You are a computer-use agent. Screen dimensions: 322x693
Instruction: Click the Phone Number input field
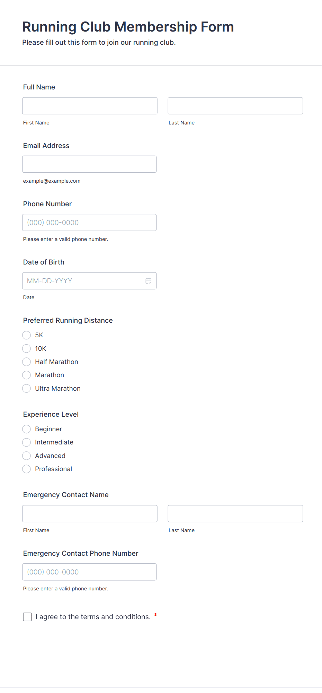pyautogui.click(x=89, y=222)
